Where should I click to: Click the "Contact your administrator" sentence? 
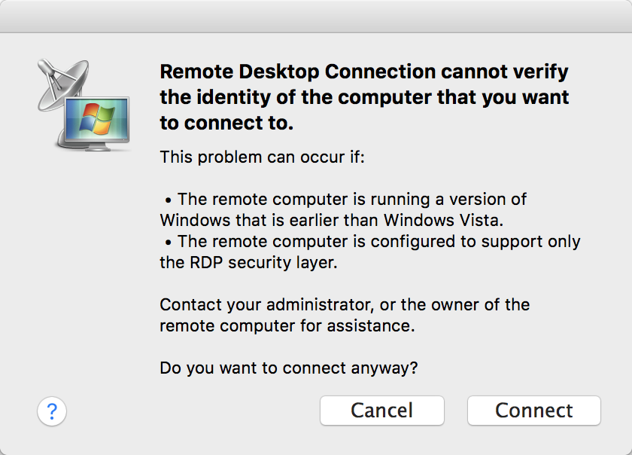point(345,305)
